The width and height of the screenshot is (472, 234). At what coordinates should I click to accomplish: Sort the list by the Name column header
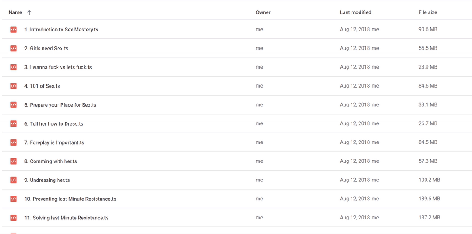(x=15, y=12)
